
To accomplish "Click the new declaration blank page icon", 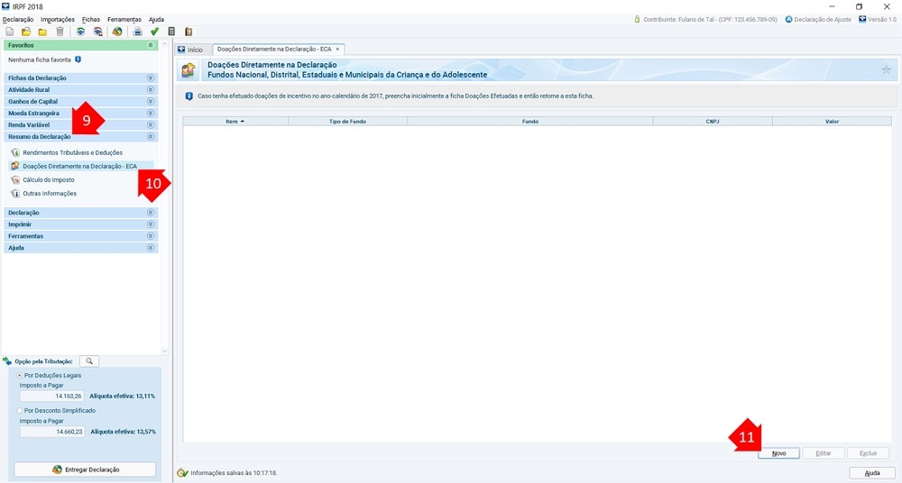I will pyautogui.click(x=10, y=32).
